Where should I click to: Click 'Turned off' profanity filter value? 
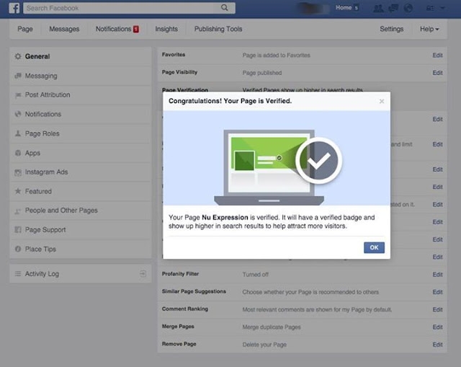coord(255,275)
